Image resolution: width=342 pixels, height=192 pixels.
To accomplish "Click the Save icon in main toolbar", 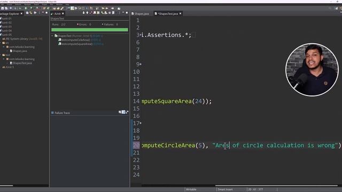I will pyautogui.click(x=3, y=9).
